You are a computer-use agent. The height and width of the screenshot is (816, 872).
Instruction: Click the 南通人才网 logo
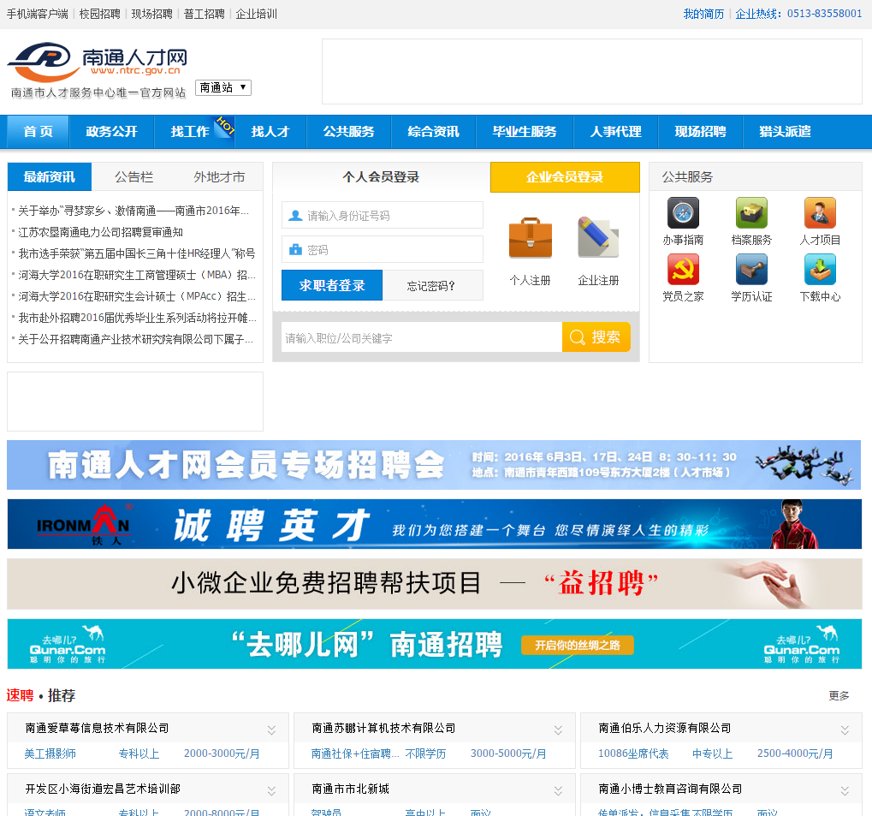(x=98, y=69)
